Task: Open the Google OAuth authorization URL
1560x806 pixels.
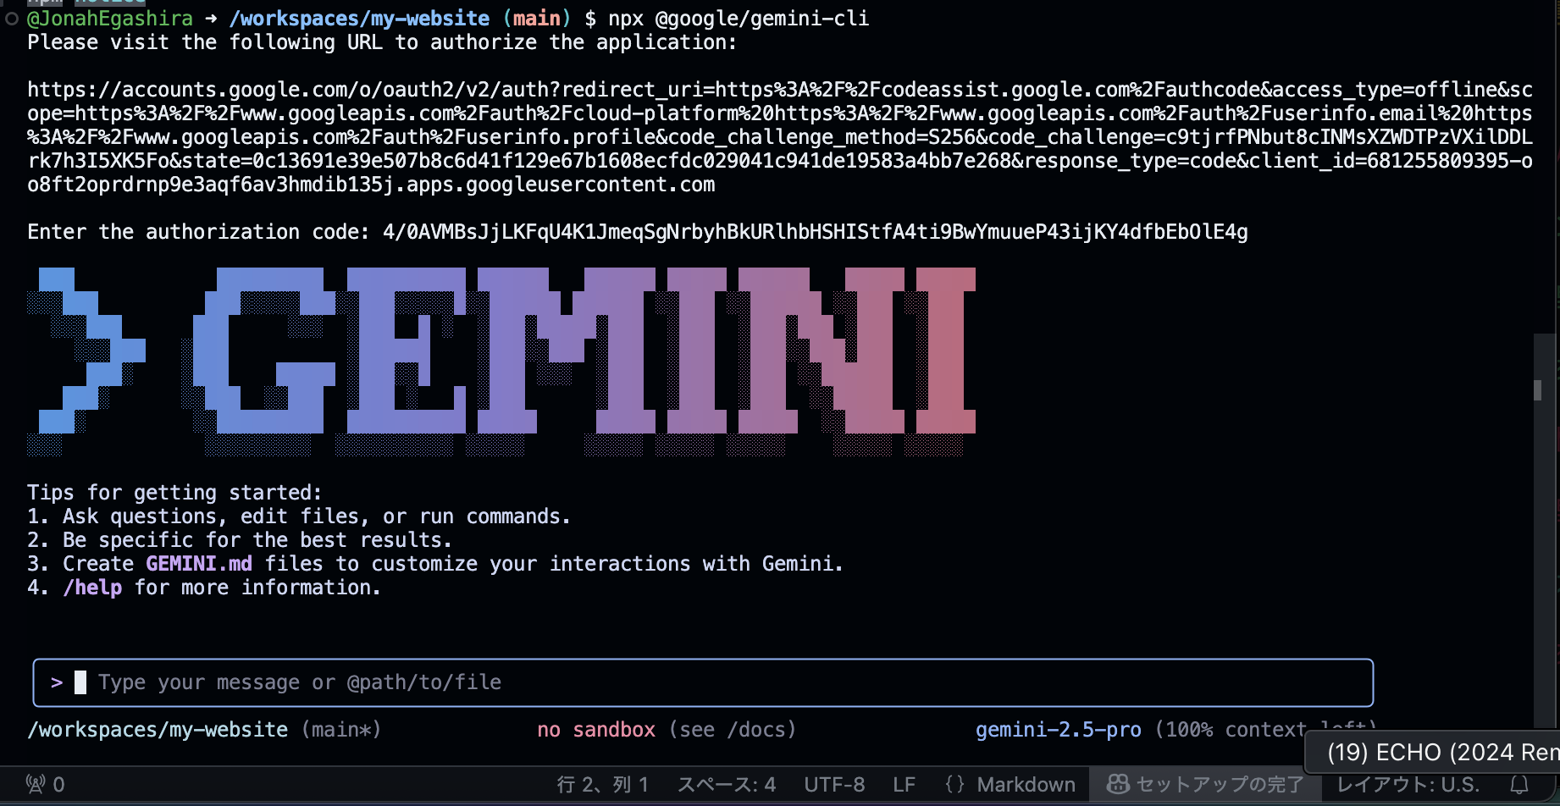Action: (x=780, y=137)
